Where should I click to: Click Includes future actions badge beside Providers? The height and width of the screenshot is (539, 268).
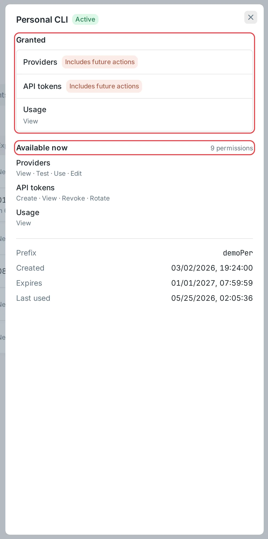tap(100, 62)
